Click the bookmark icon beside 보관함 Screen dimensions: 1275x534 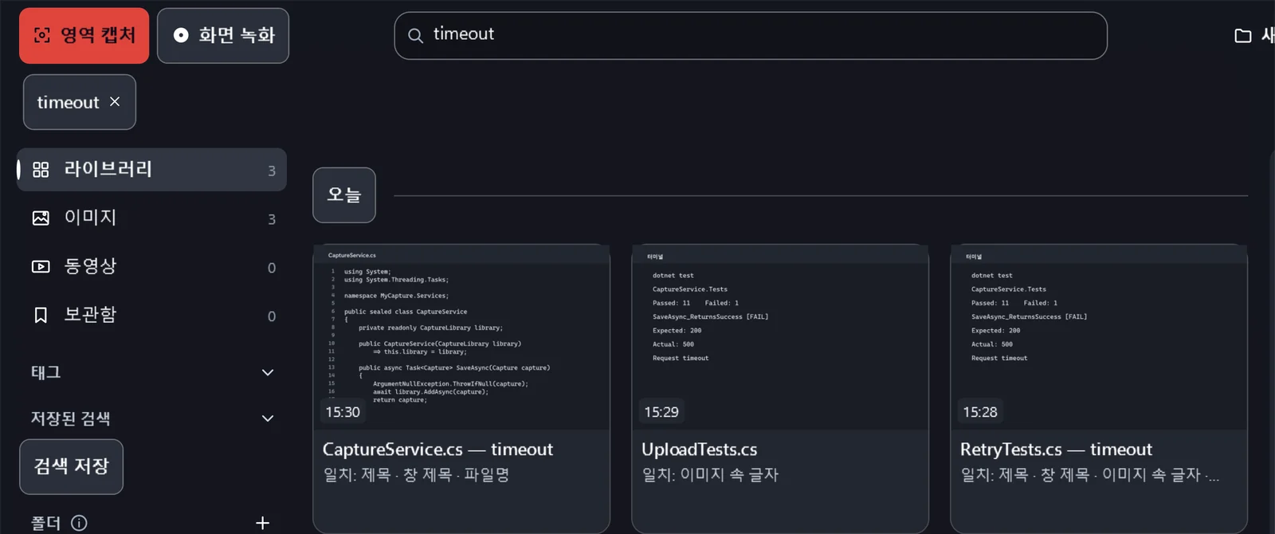pos(41,316)
